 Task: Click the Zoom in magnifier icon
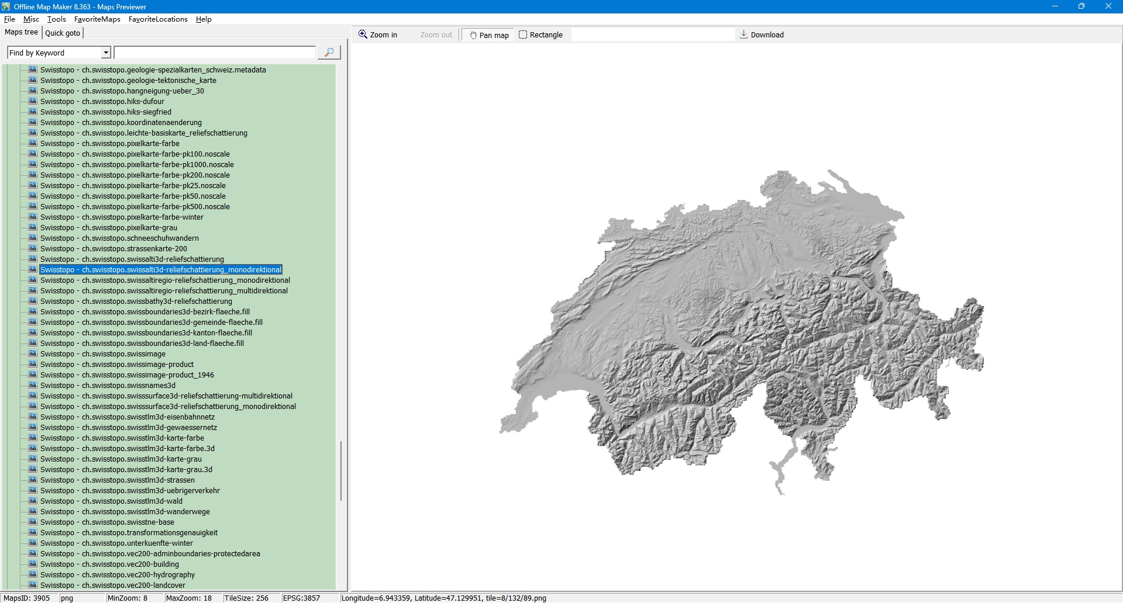click(x=363, y=34)
